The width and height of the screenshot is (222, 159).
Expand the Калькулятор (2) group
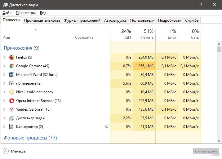[x=4, y=126]
